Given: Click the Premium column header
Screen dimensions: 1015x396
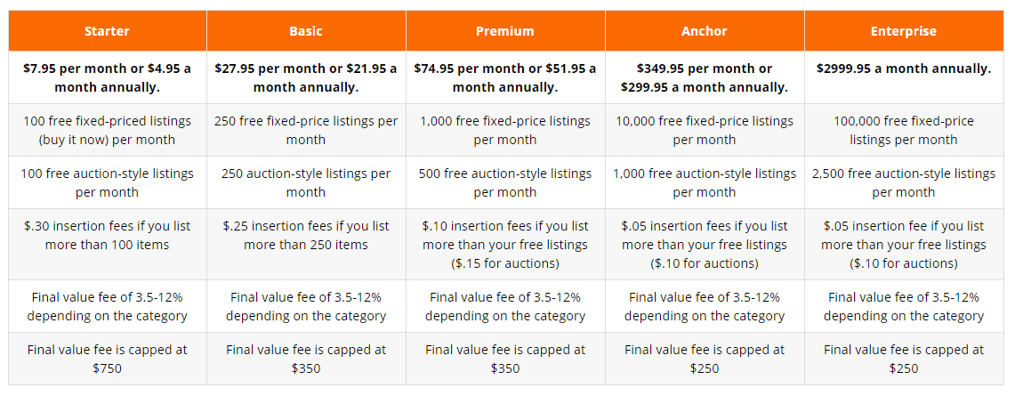Looking at the screenshot, I should pyautogui.click(x=505, y=31).
